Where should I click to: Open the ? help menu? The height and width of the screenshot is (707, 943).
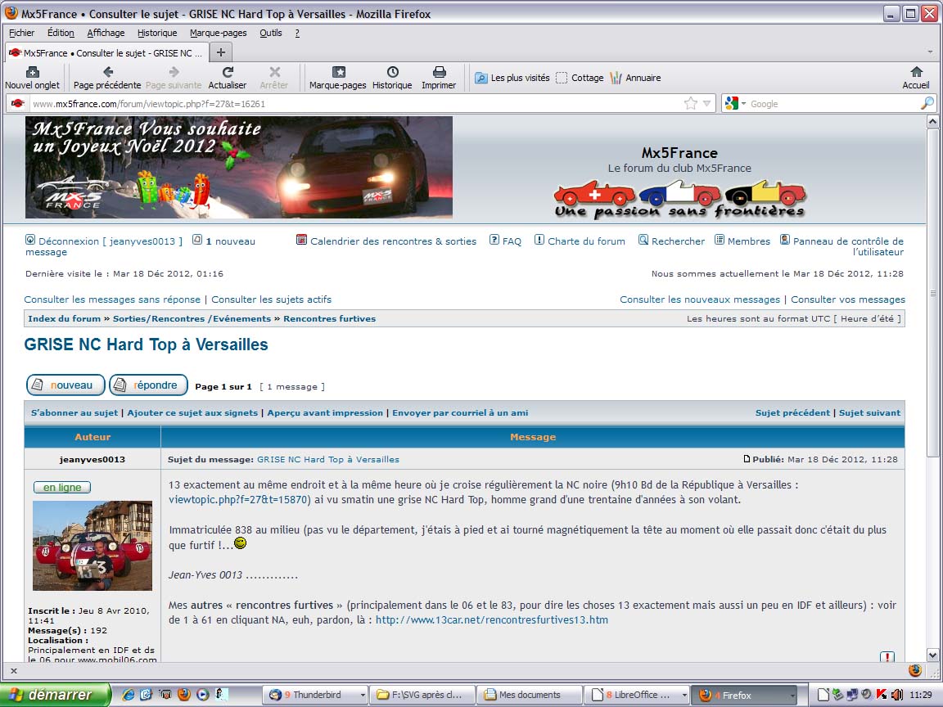click(297, 33)
